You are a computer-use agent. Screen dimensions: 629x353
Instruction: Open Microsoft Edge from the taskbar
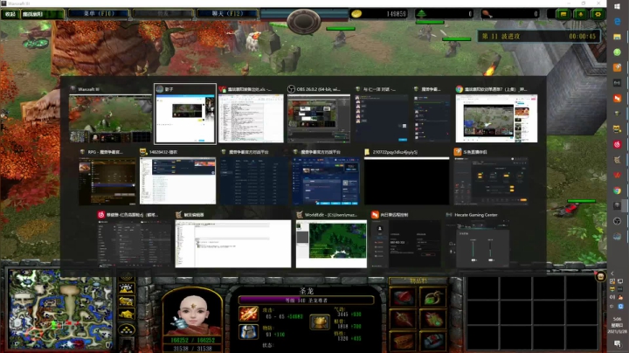[618, 22]
